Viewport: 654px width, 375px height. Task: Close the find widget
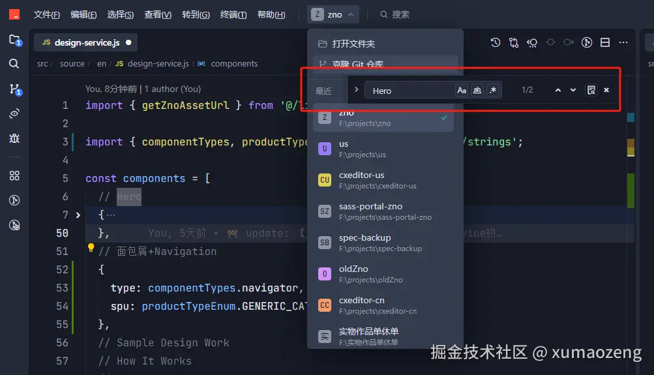[606, 90]
